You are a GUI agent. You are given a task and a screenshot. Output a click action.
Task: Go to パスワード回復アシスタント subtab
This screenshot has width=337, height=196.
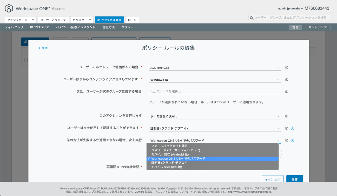(76, 27)
